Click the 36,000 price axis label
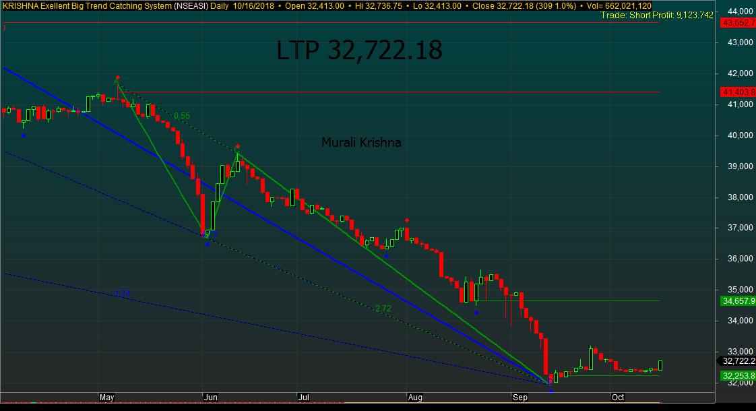 tap(740, 259)
